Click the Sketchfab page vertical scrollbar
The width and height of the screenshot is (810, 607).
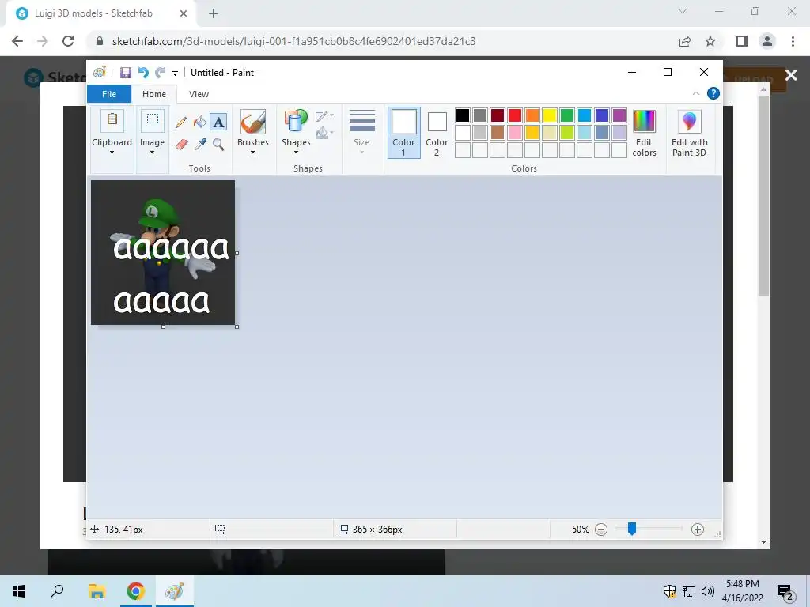point(763,196)
